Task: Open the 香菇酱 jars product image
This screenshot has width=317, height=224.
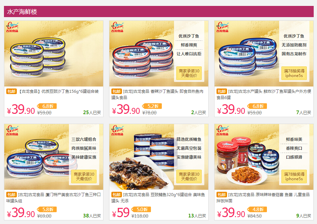Action: click(x=264, y=157)
